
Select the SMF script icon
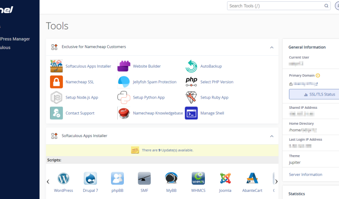click(x=144, y=179)
